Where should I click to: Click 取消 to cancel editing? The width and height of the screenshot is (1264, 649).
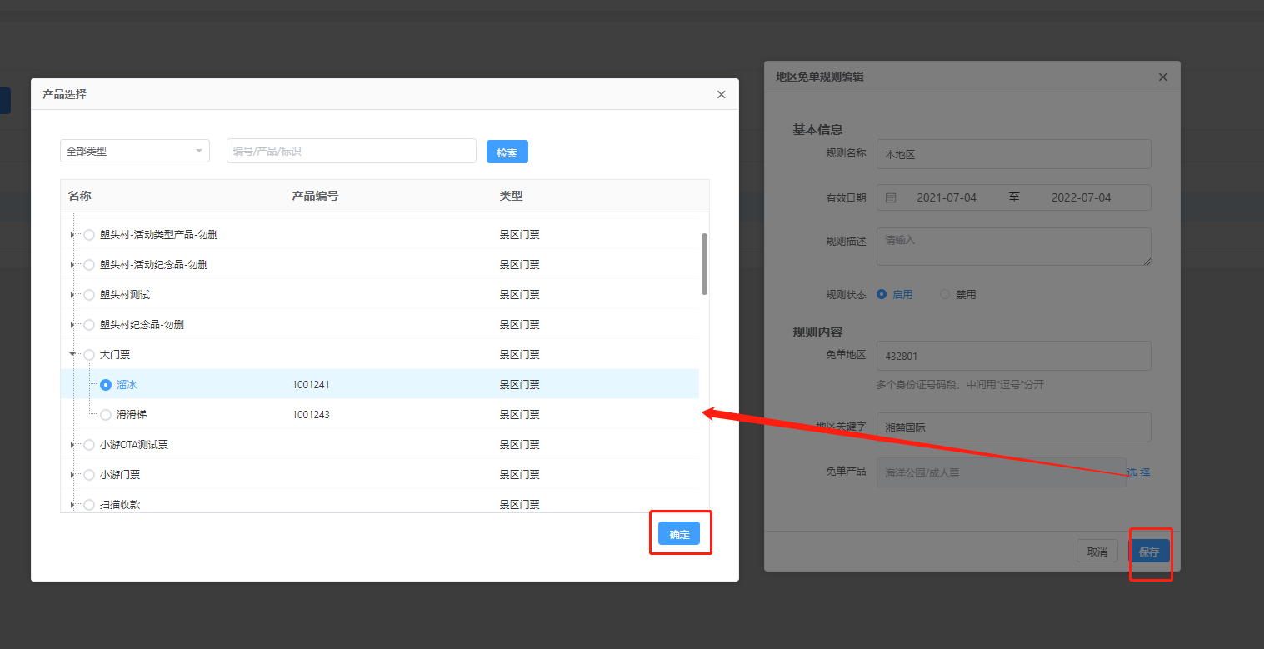pyautogui.click(x=1097, y=552)
